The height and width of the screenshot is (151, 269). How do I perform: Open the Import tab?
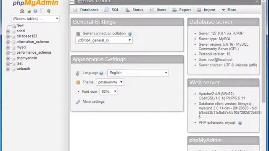(206, 10)
